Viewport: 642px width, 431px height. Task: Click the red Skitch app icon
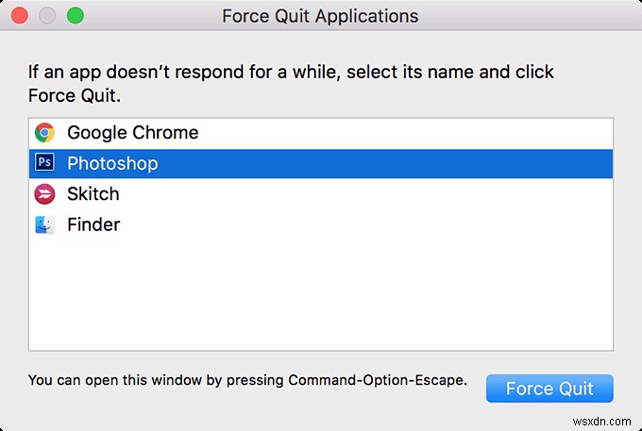click(x=44, y=194)
